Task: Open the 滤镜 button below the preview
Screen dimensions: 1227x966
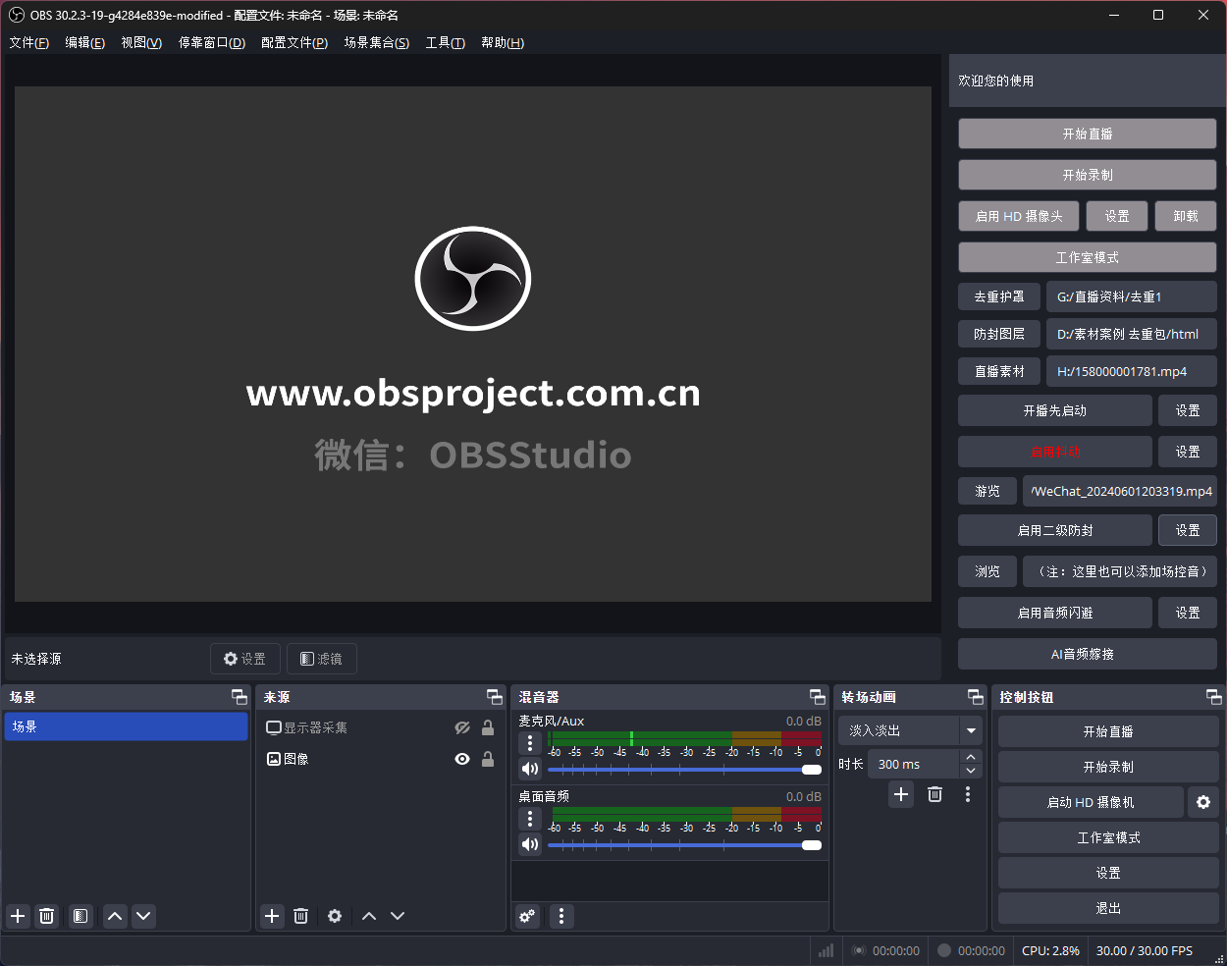Action: (x=322, y=659)
